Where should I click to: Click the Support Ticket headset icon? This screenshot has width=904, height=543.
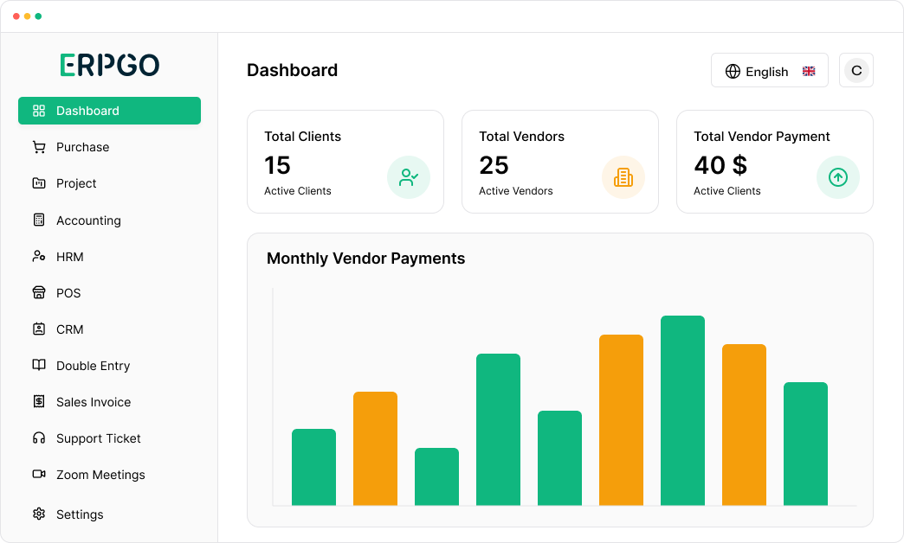(39, 438)
